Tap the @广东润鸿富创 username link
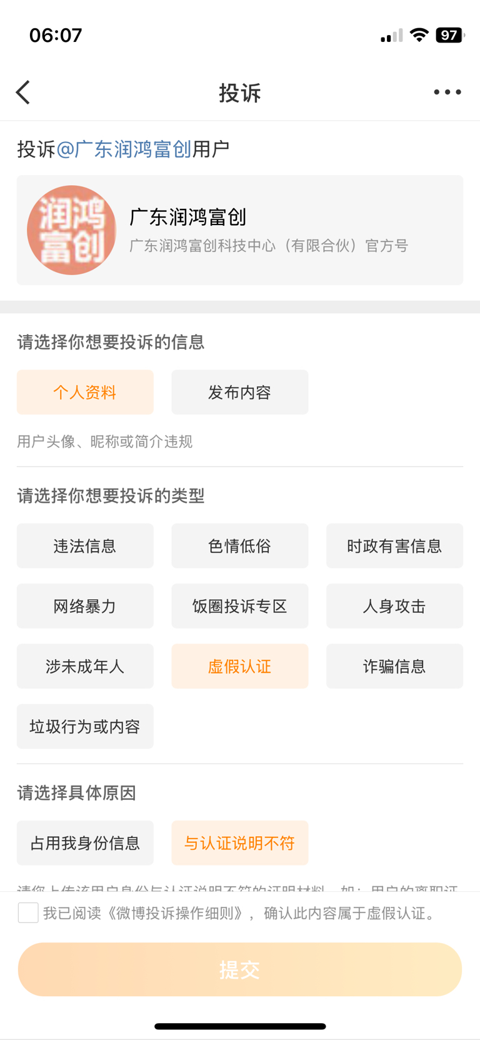Screen dimensions: 480x1040 coord(124,149)
